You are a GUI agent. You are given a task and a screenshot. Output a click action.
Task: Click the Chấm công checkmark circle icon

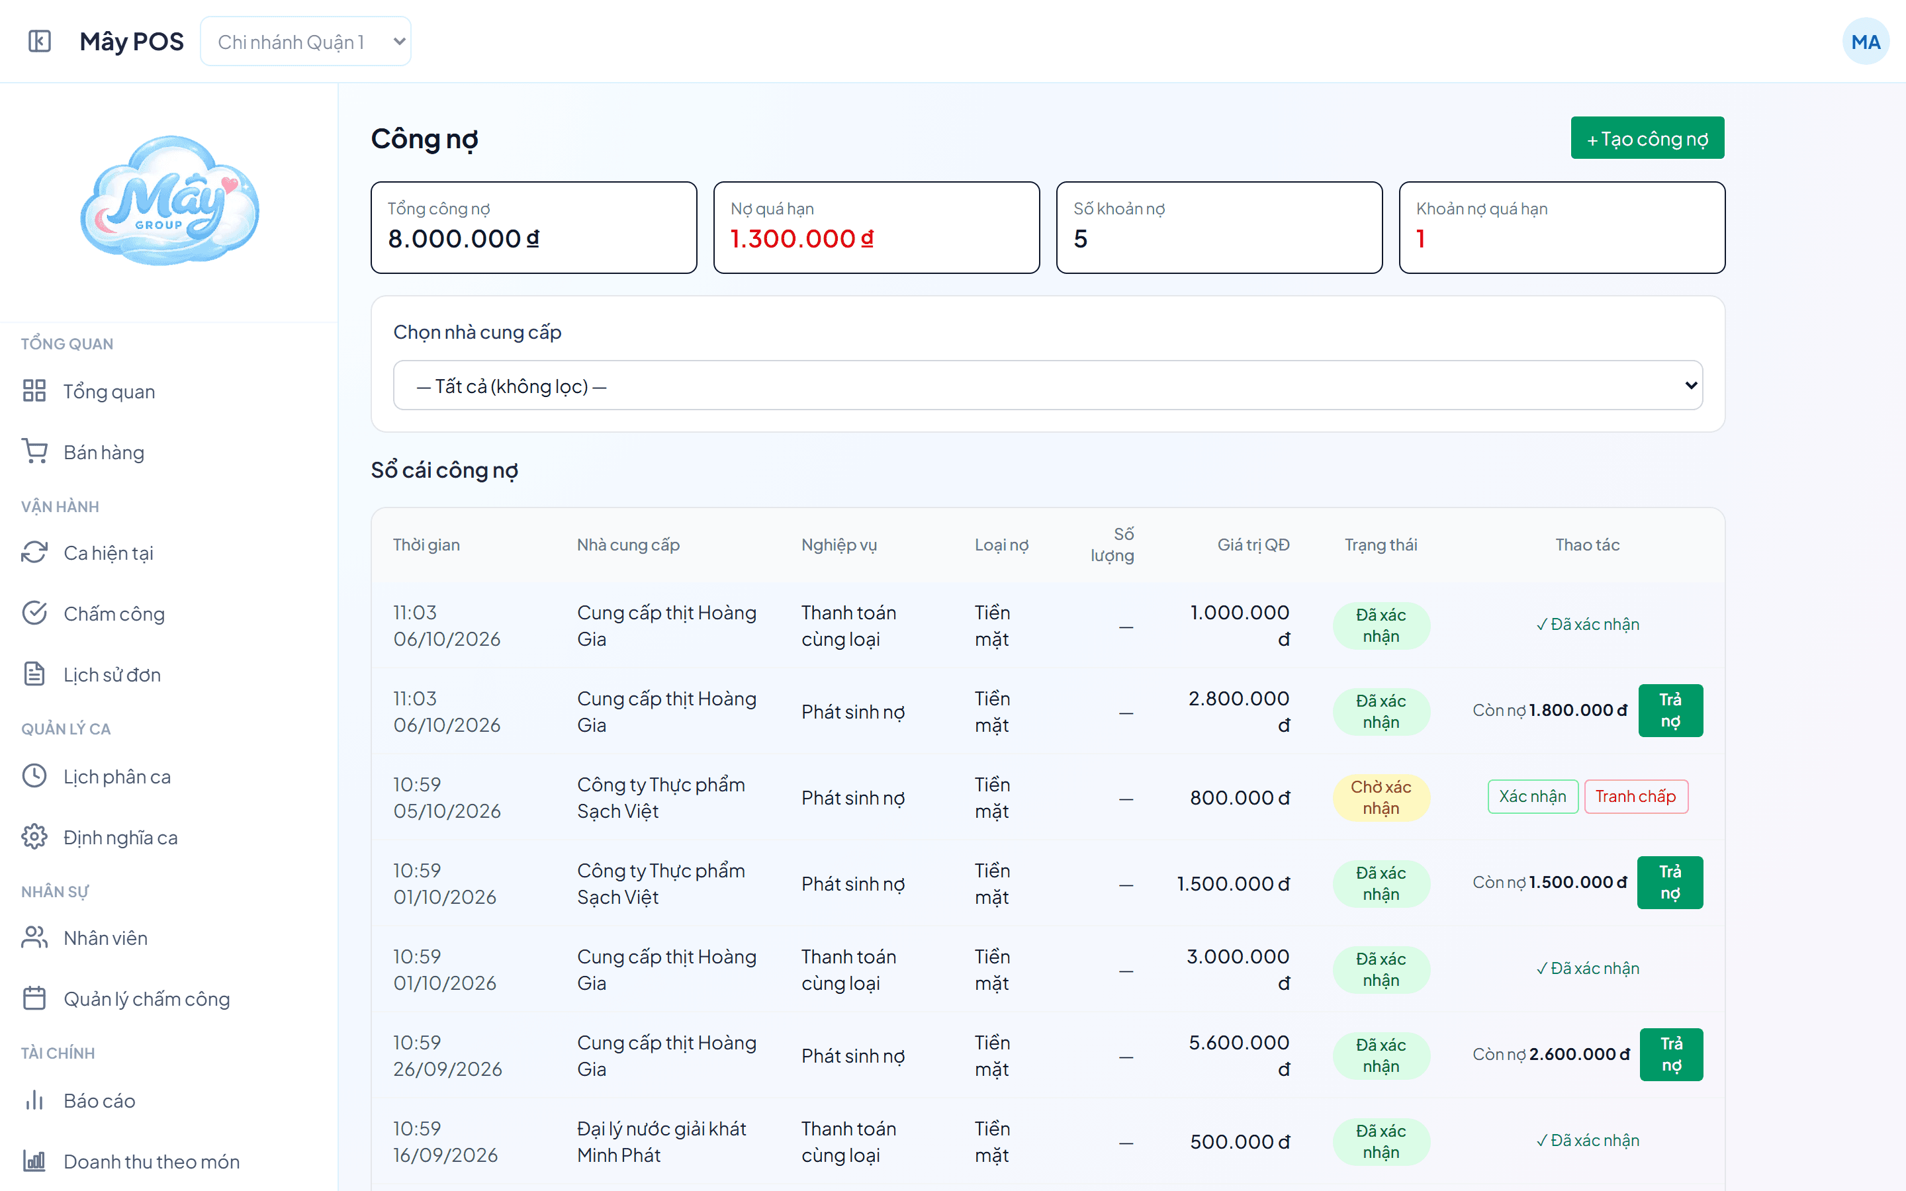(x=34, y=613)
